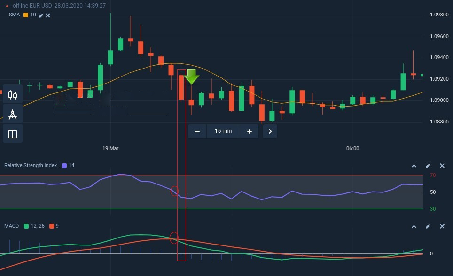Image resolution: width=453 pixels, height=276 pixels.
Task: Close the Relative Strength Index panel
Action: [442, 166]
